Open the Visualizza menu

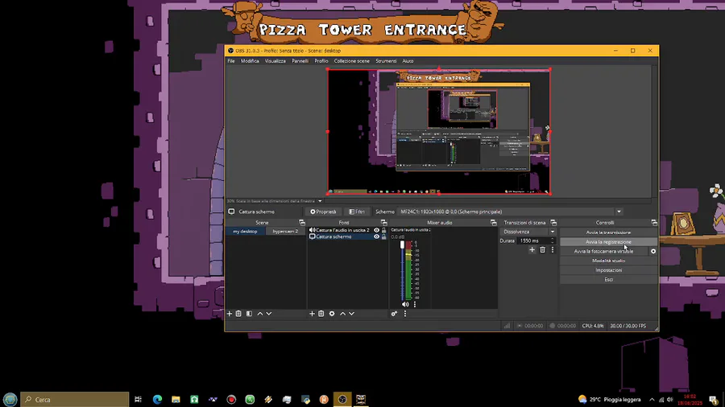(x=275, y=61)
